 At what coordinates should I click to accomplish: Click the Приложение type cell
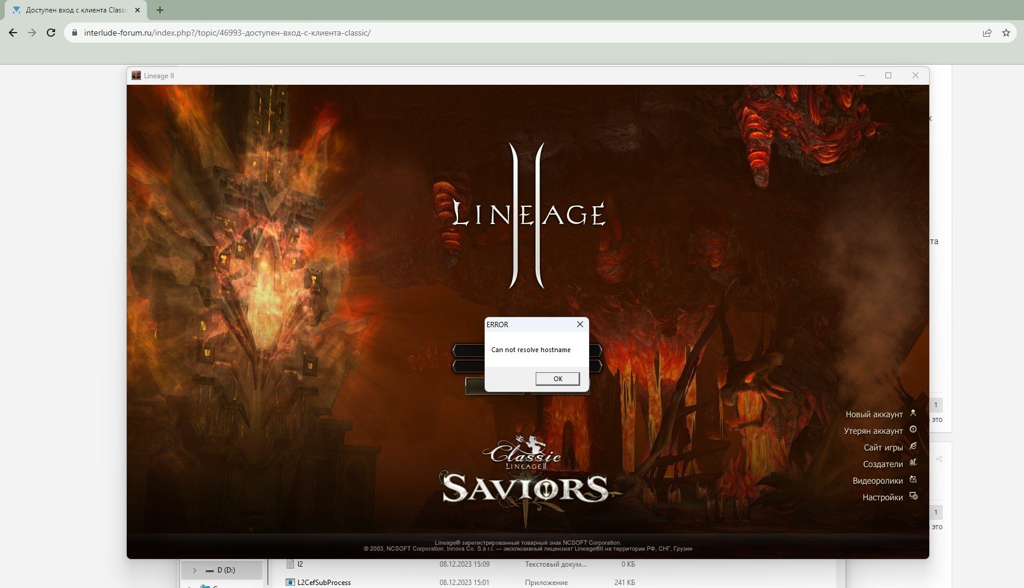(546, 583)
